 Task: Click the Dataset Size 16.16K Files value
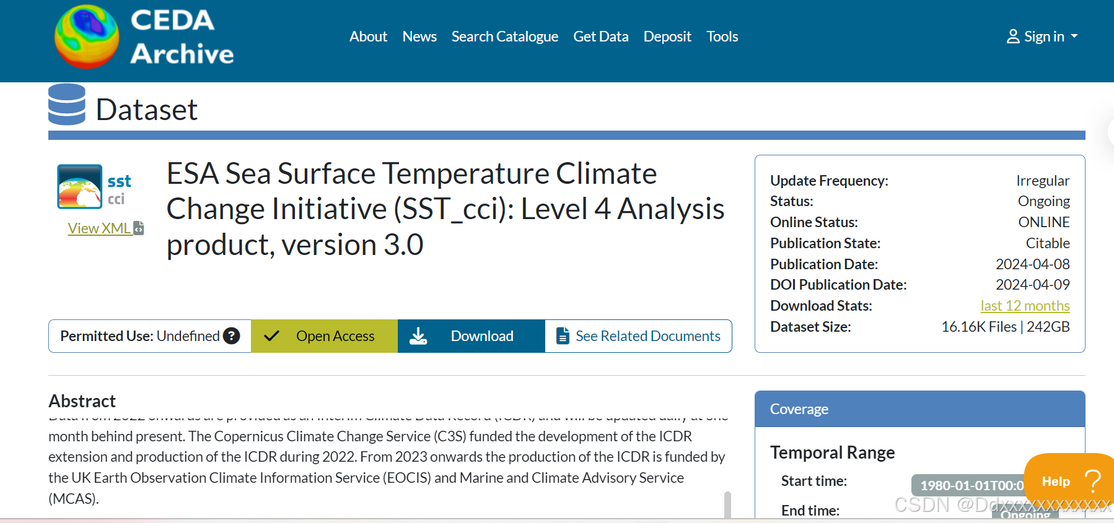1006,327
